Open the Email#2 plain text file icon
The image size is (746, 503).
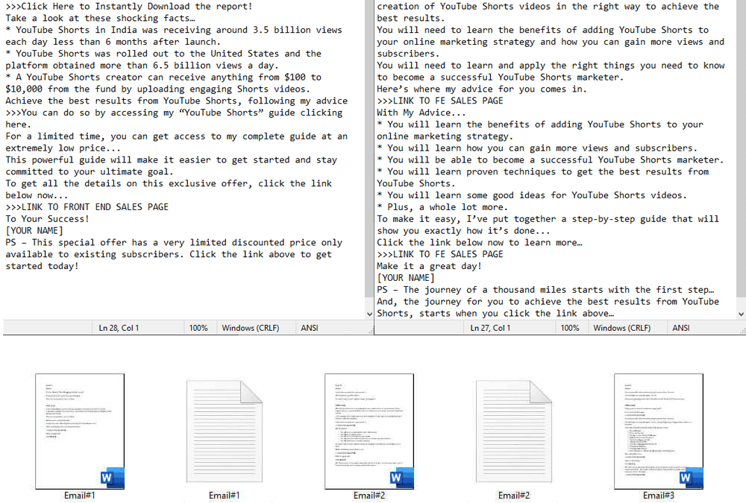(514, 431)
